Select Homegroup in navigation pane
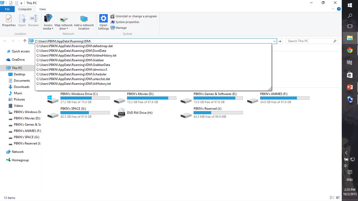 [20, 160]
